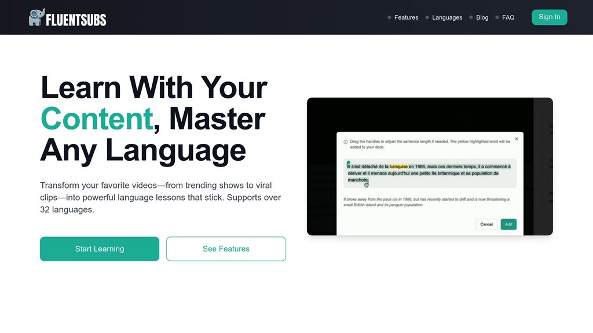Click the green word "Content" in the headline
Viewport: 593px width, 333px height.
tap(96, 119)
